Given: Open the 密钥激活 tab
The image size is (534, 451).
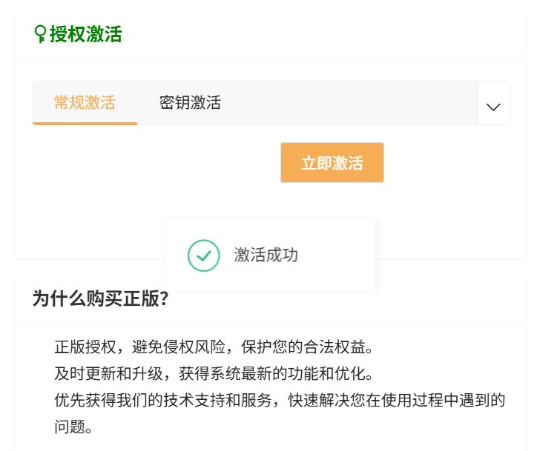Looking at the screenshot, I should (190, 102).
